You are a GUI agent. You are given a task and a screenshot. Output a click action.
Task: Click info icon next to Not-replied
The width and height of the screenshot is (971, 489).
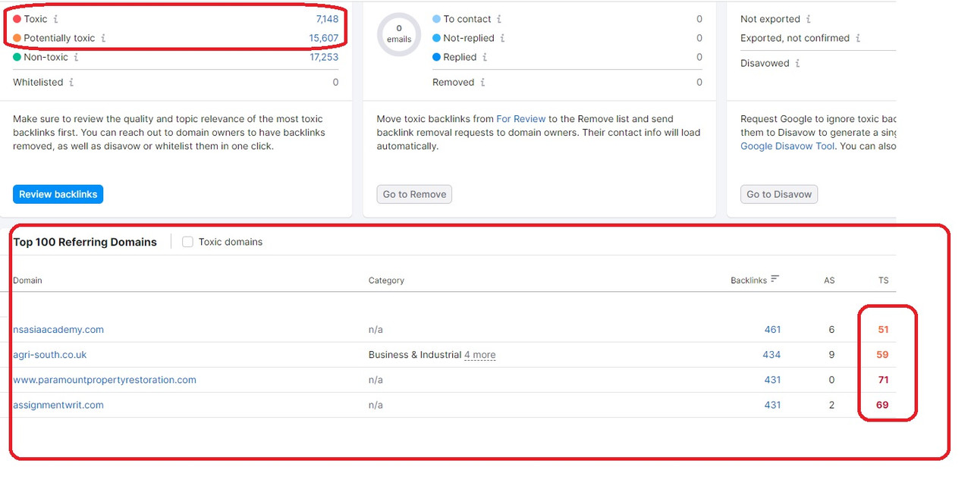click(x=503, y=38)
